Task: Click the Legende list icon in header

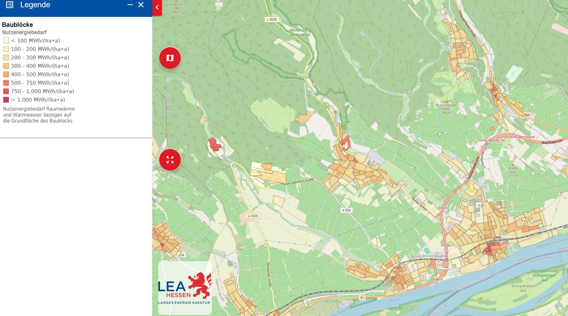Action: coord(10,5)
